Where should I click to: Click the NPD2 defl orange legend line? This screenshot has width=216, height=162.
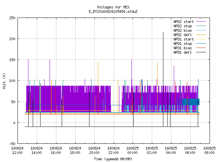point(201,35)
